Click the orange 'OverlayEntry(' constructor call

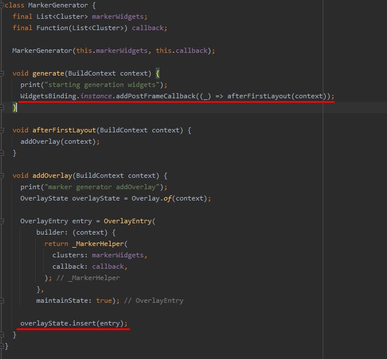130,221
